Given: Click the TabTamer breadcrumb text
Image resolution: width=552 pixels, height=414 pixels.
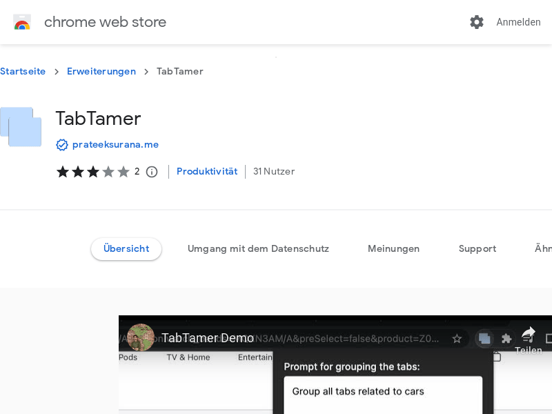Looking at the screenshot, I should pyautogui.click(x=180, y=72).
